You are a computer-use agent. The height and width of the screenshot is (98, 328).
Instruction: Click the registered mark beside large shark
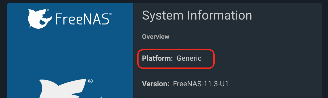pyautogui.click(x=90, y=81)
